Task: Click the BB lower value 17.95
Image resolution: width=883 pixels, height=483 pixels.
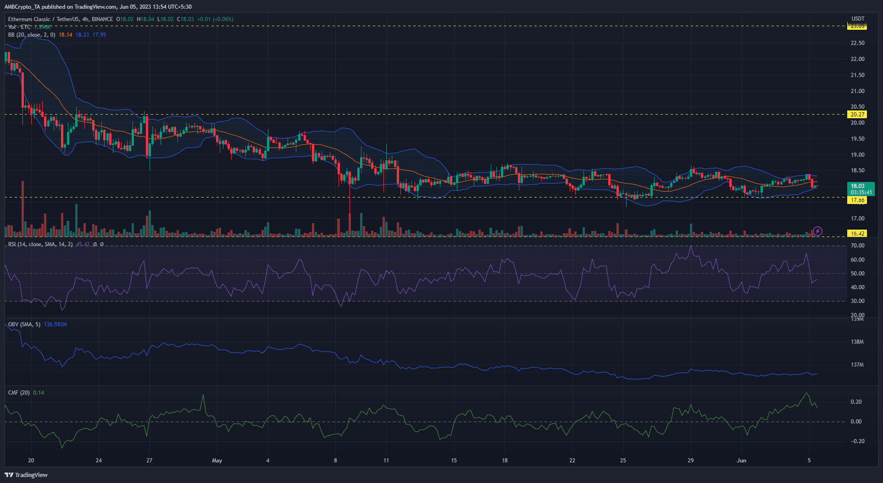Action: coord(100,35)
